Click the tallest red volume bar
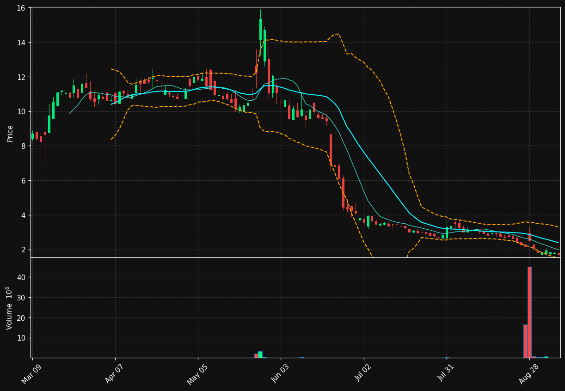The image size is (565, 391). pos(529,312)
